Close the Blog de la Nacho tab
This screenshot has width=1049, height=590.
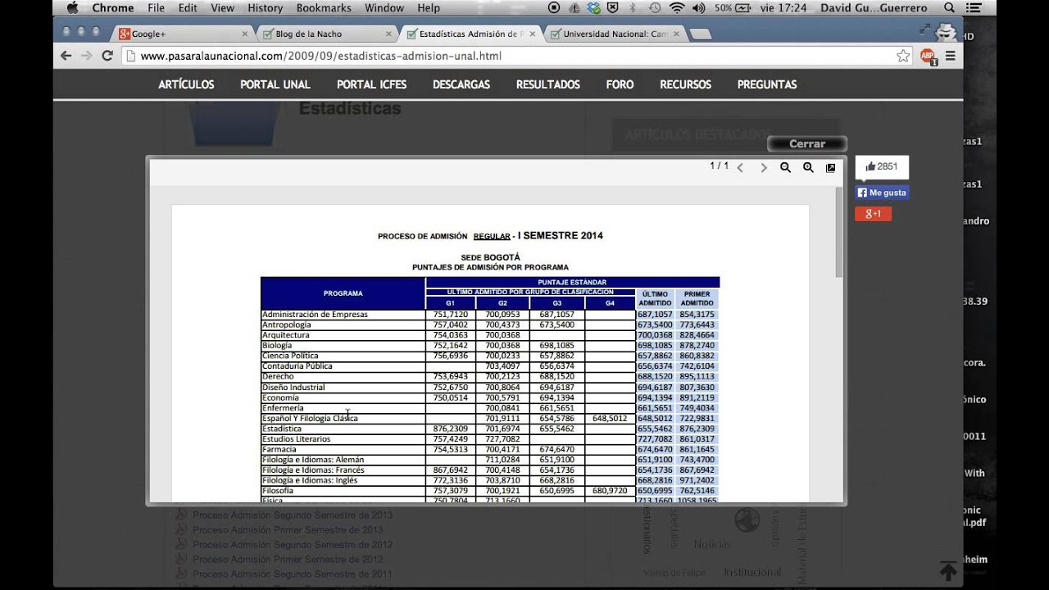click(388, 34)
